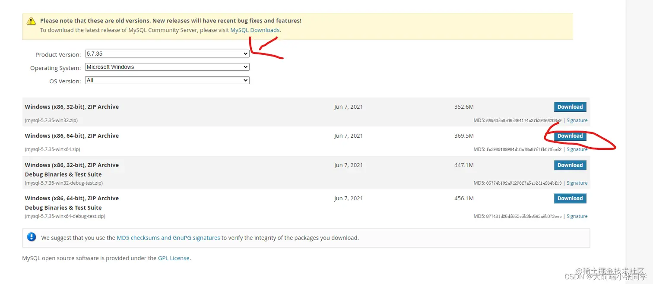Click the MD5 hash for mysql-5.7.35-winx64-debug-test.zip
Viewport: 653px width, 284px height.
(524, 216)
